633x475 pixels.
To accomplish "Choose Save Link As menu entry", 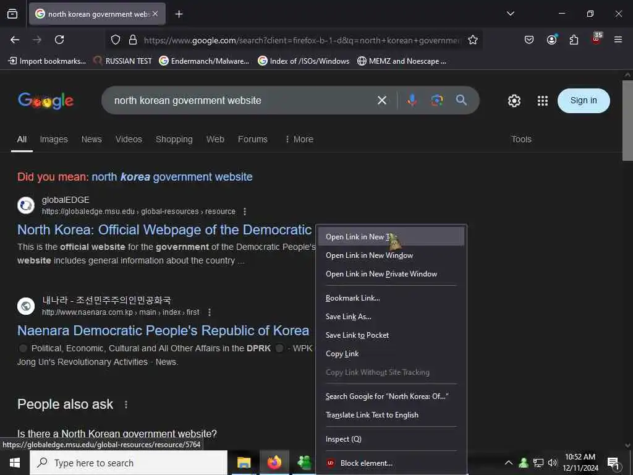I will [391, 317].
